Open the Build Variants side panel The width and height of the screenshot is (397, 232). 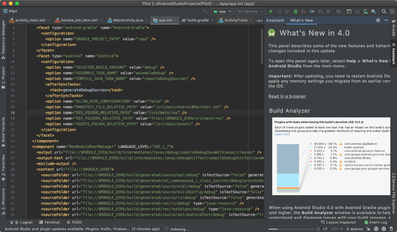pos(3,132)
